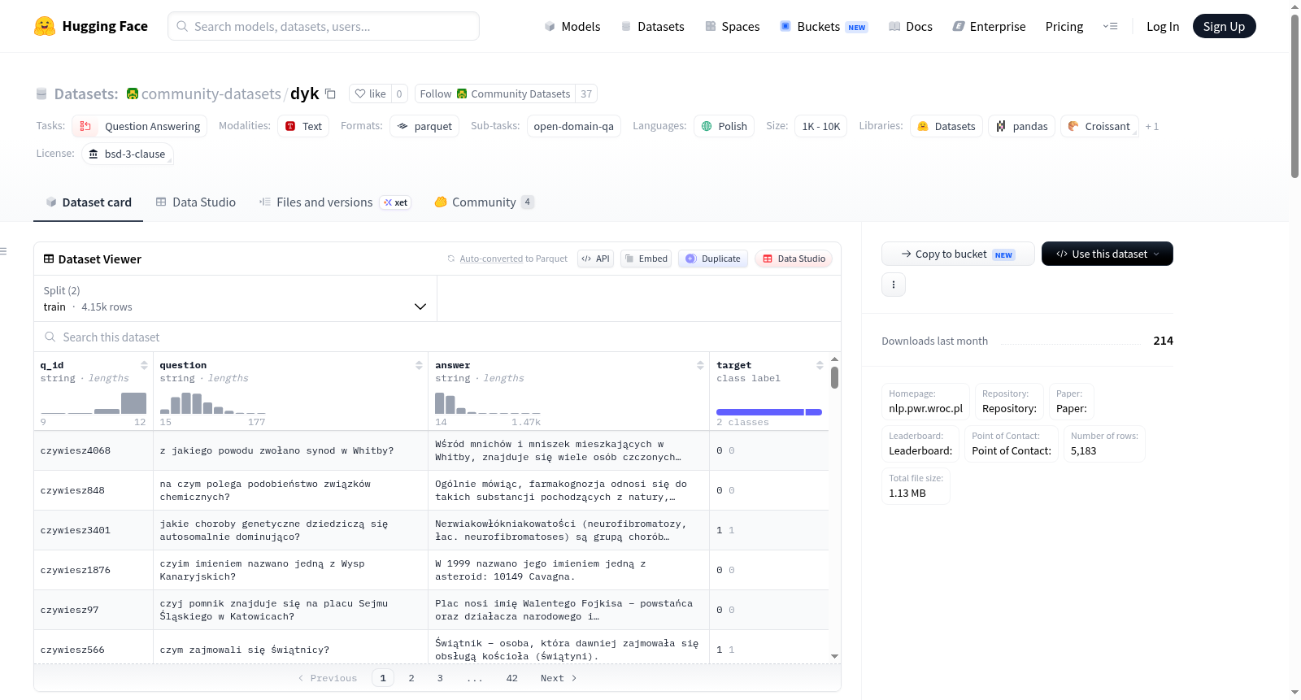Select the Polish language tag
1301x700 pixels.
pos(724,126)
